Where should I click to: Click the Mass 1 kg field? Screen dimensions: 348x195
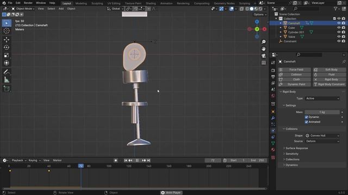click(x=322, y=112)
